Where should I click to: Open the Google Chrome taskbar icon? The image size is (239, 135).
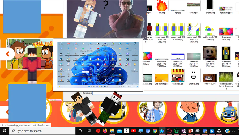tap(155, 131)
